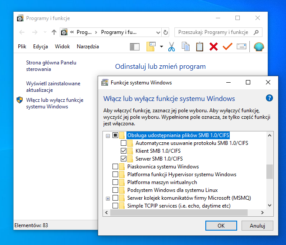Click the OK button
Image resolution: width=286 pixels, height=245 pixels.
pos(221,226)
